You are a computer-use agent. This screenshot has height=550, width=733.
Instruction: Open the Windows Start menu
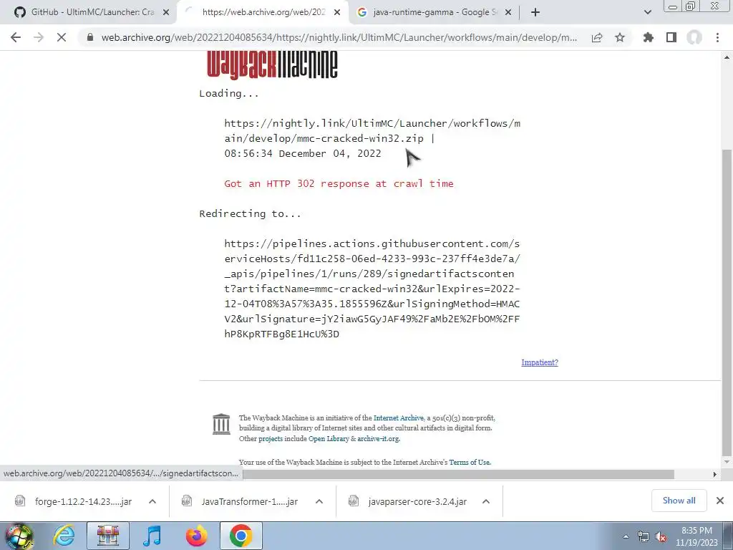19,536
